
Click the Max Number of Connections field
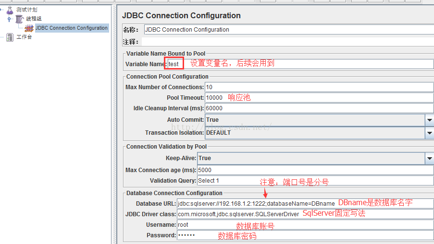tap(320, 87)
